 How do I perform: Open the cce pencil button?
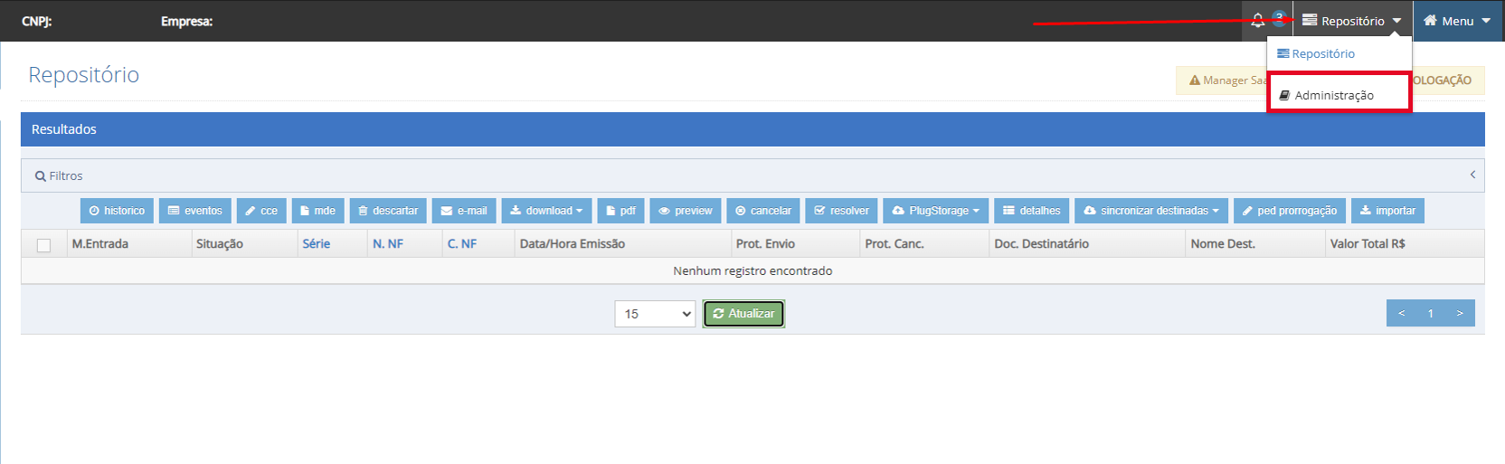point(261,211)
